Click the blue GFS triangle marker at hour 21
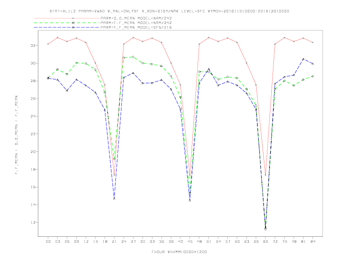The width and height of the screenshot is (341, 263). (x=114, y=199)
